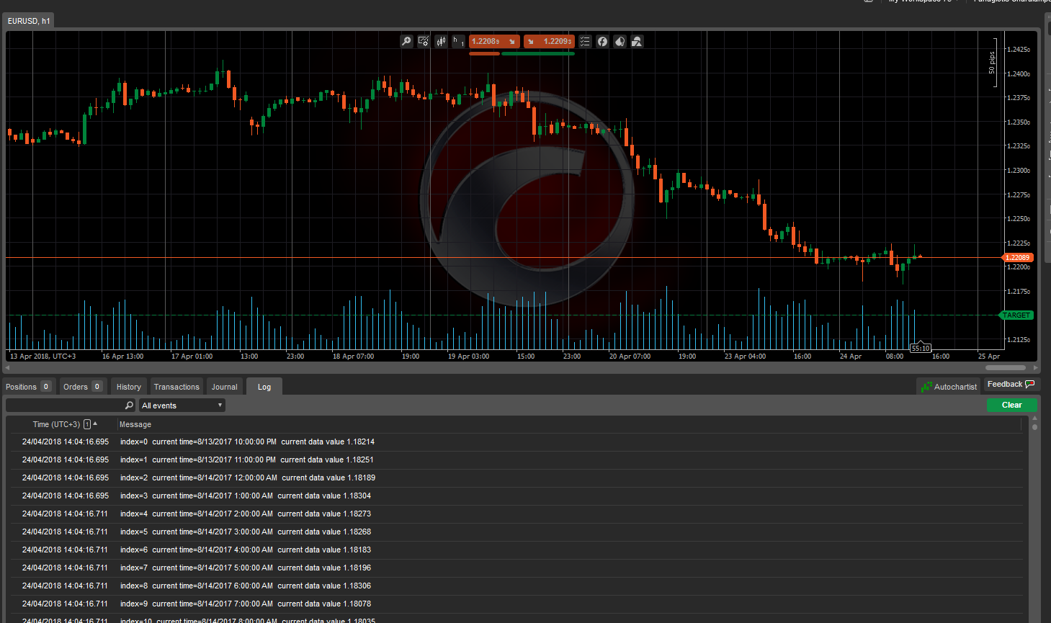Select the index=1 log row
1051x623 pixels.
tap(517, 460)
